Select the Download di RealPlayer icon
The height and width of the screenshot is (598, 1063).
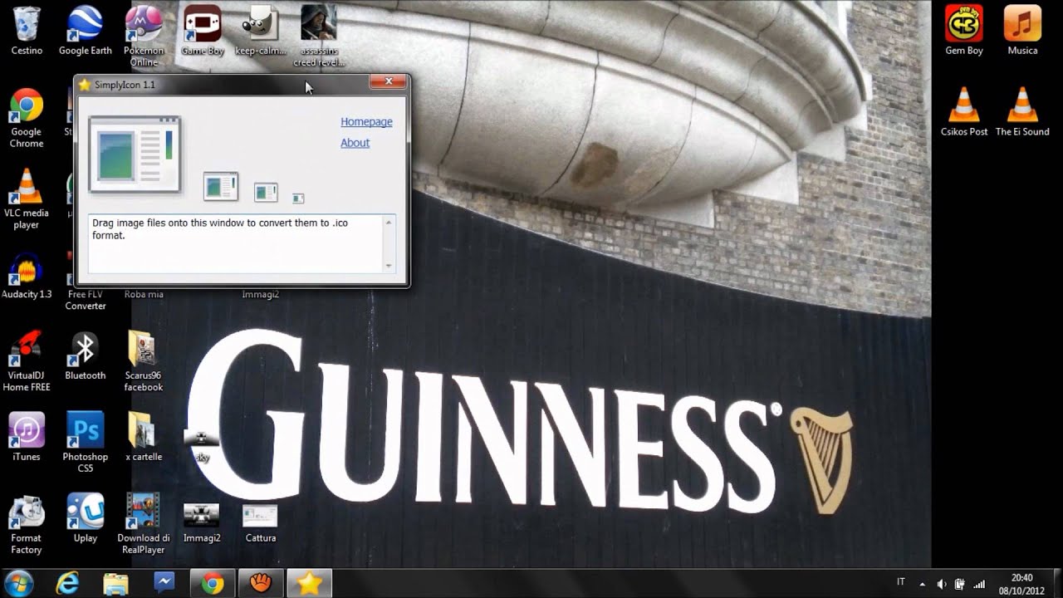(x=144, y=525)
